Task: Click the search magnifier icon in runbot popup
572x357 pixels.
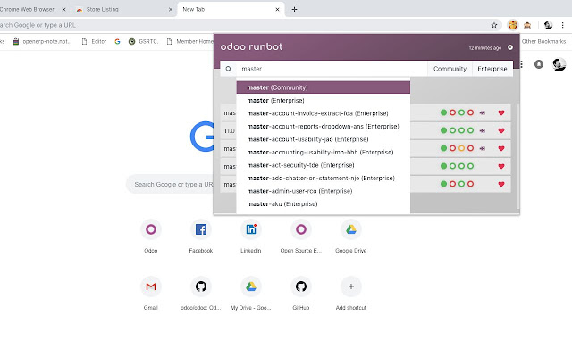Action: 229,69
